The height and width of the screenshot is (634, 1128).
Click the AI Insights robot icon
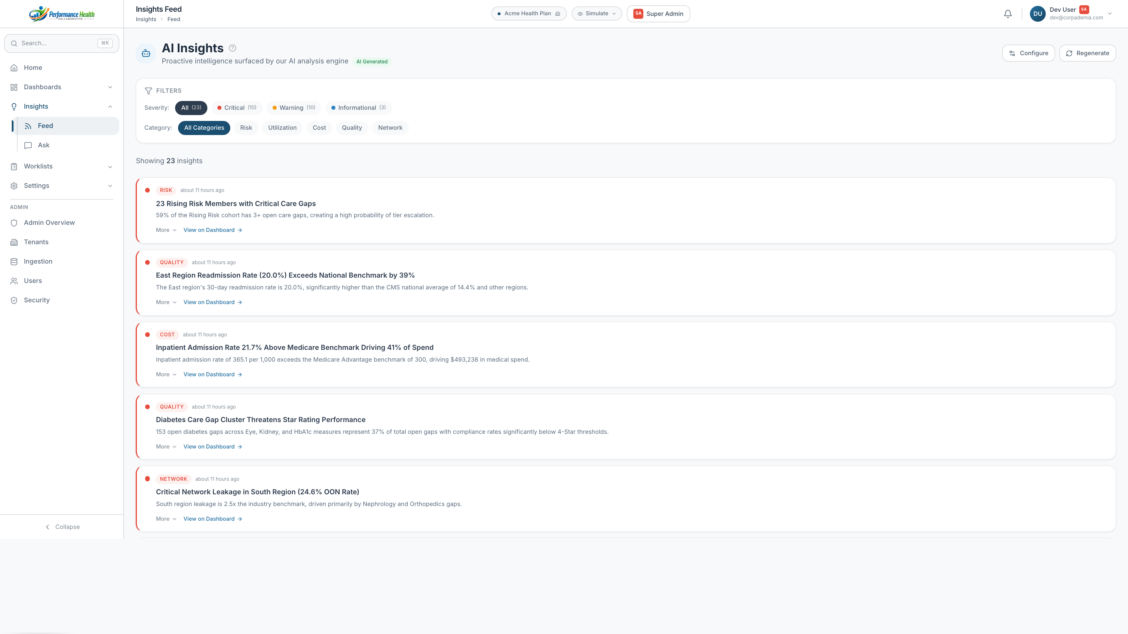[146, 53]
